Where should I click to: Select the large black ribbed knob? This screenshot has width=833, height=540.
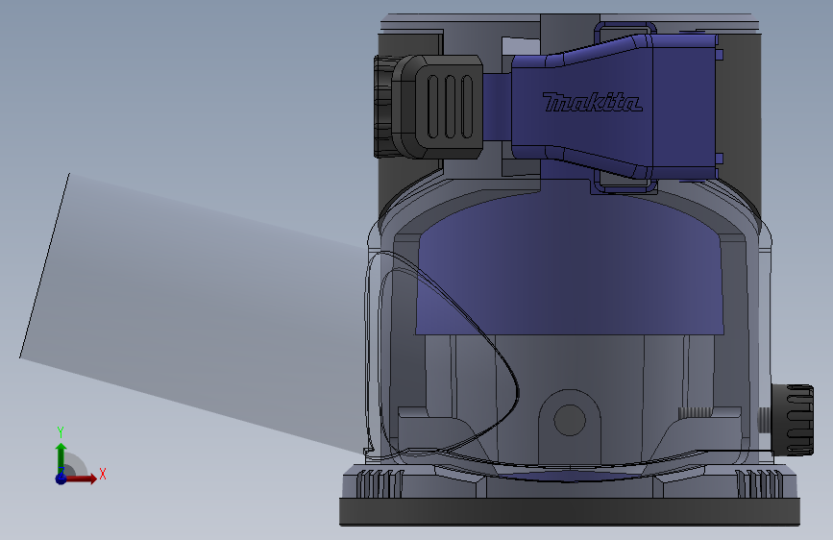click(429, 107)
